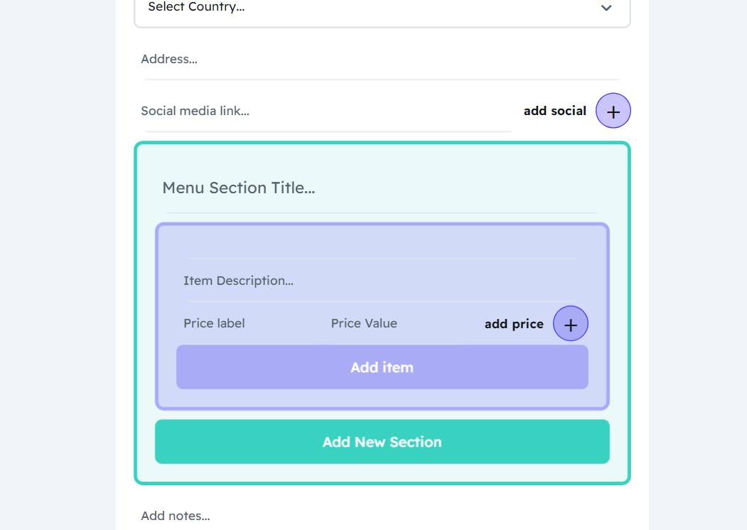
Task: Expand the Select Country chevron arrow
Action: pos(606,8)
